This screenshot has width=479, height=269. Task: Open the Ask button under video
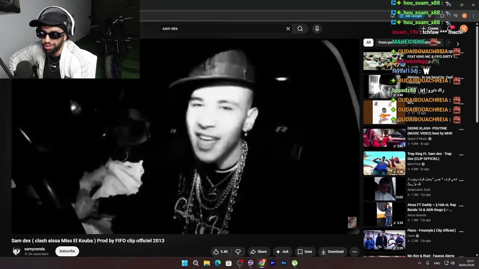(x=282, y=251)
